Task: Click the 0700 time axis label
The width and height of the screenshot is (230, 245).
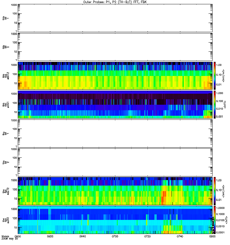Action: (115, 236)
